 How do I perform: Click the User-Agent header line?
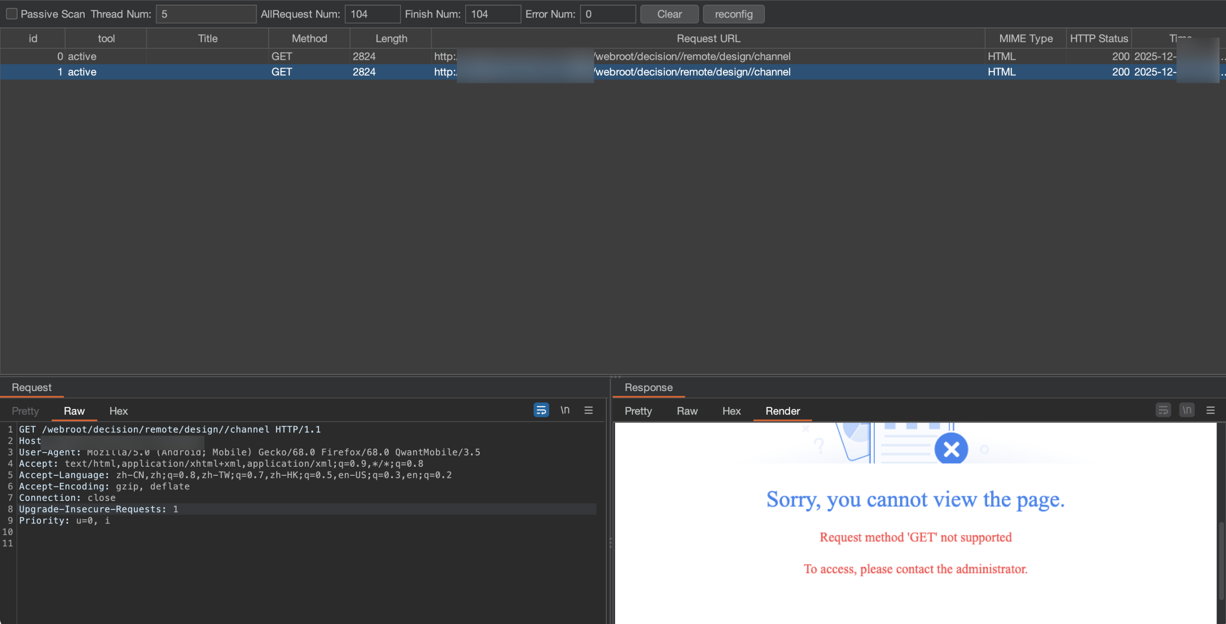tap(250, 452)
